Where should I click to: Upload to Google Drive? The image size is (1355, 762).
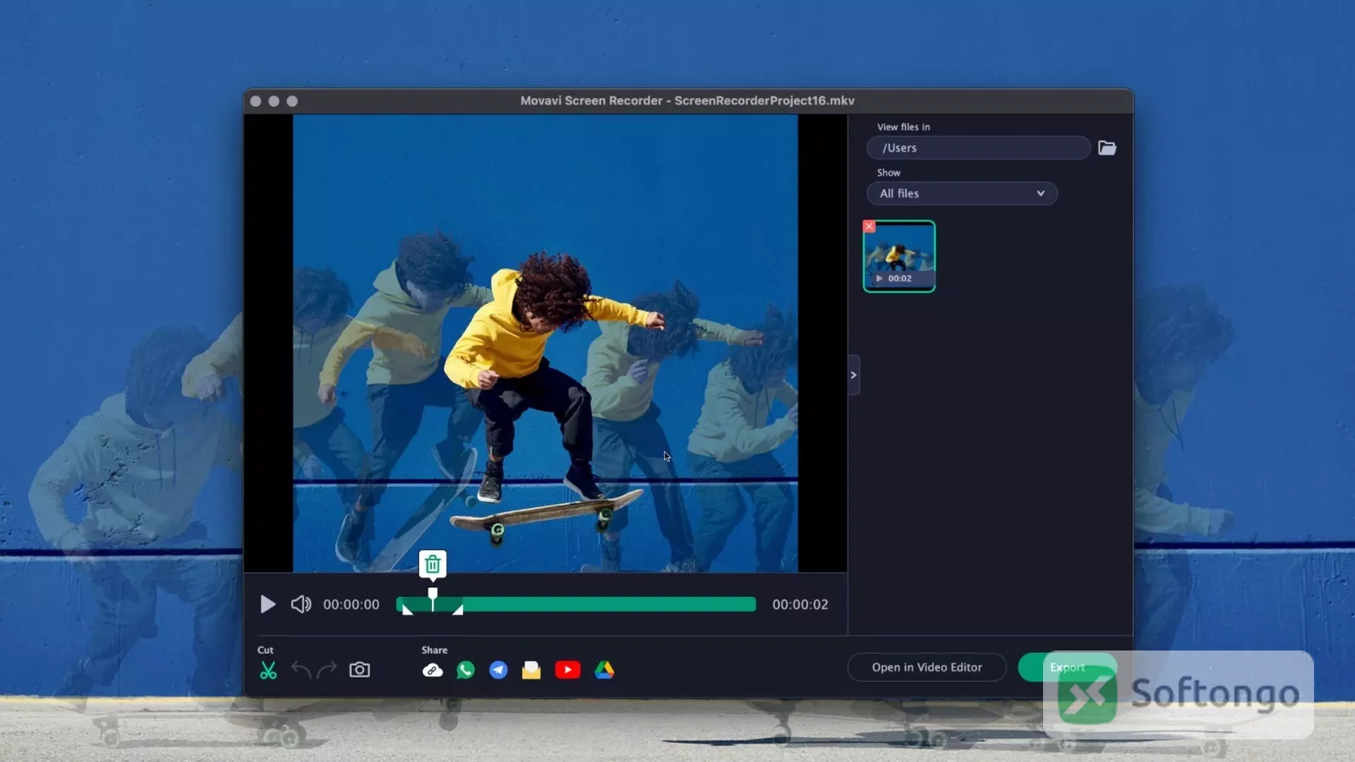604,670
